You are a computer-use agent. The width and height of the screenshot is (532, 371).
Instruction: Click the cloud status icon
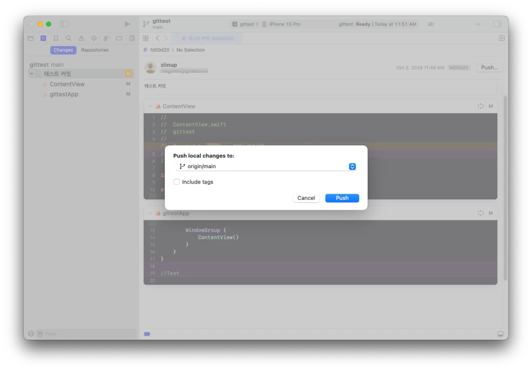[431, 24]
